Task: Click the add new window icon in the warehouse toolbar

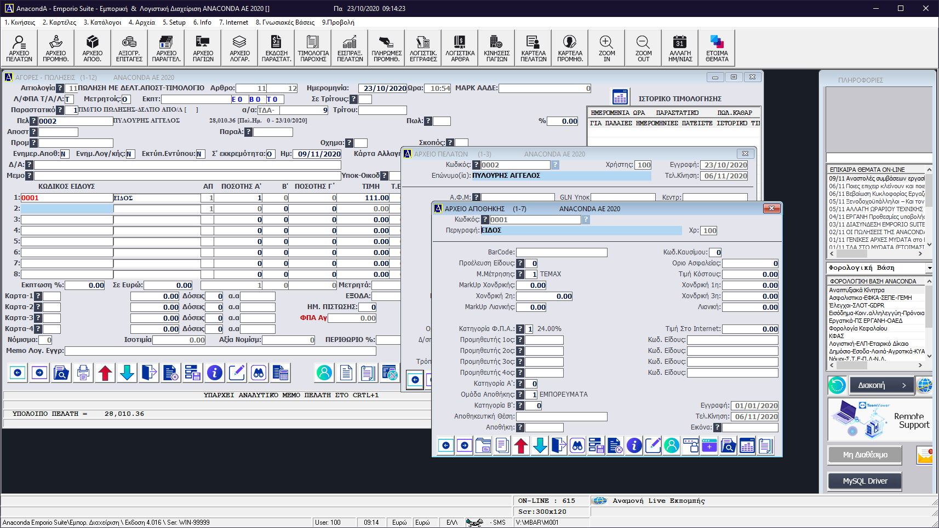Action: click(x=709, y=446)
